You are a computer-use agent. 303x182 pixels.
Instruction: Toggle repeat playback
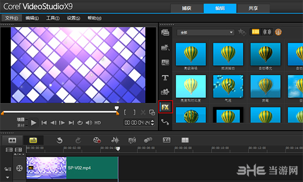[x=80, y=123]
